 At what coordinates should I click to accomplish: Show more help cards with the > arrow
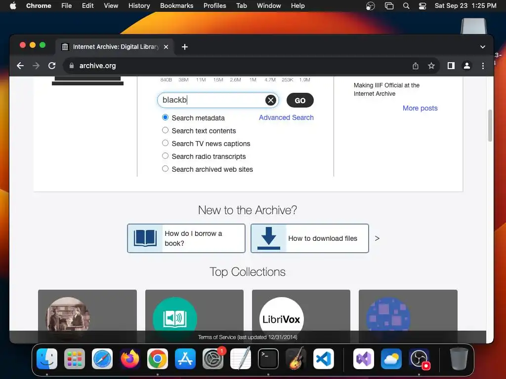tap(377, 238)
